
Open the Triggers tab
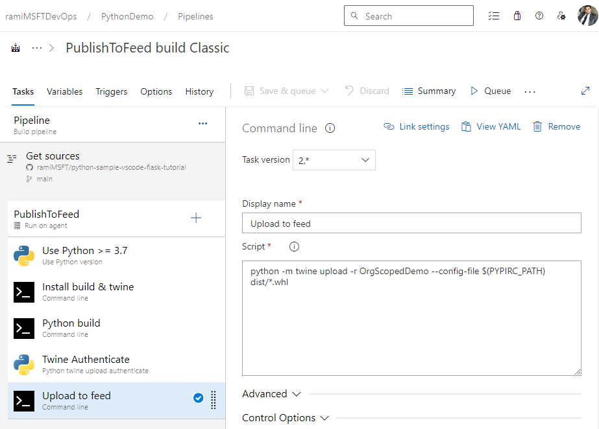tap(111, 91)
